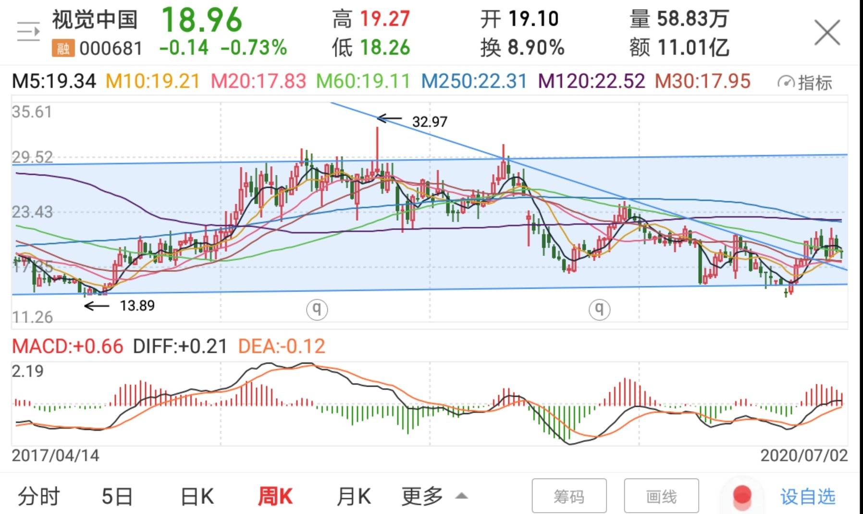Switch to the 分时 intraday tab
The height and width of the screenshot is (514, 863).
click(39, 496)
